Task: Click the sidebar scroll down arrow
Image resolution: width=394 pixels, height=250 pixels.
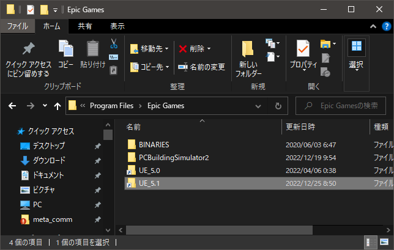Action: [x=108, y=230]
